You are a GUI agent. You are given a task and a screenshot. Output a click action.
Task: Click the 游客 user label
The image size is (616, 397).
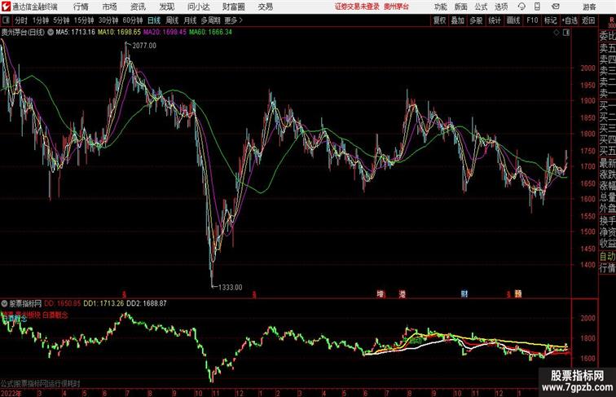589,7
